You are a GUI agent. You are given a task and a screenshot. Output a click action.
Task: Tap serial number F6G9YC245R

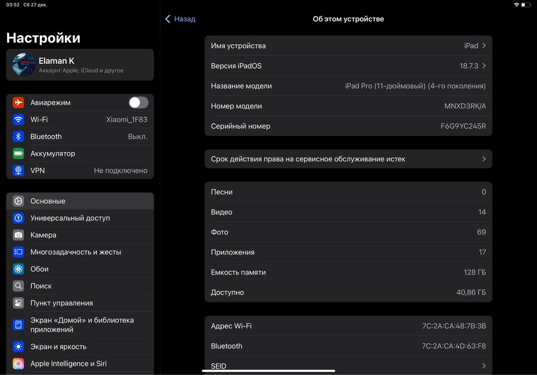click(463, 126)
